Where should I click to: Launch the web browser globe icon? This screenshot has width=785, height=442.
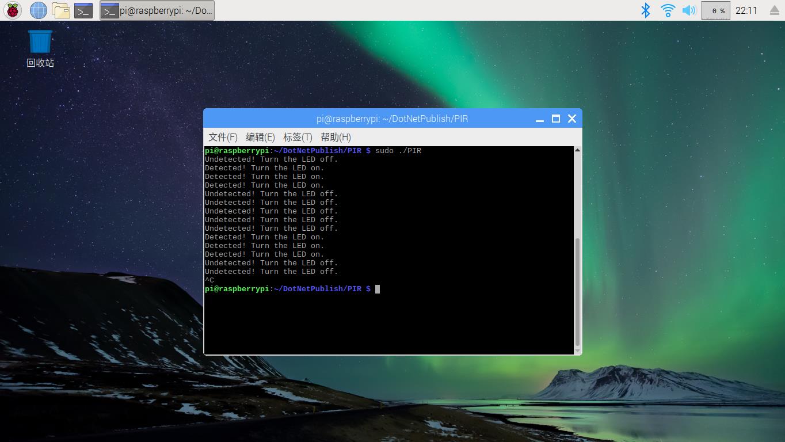coord(38,10)
